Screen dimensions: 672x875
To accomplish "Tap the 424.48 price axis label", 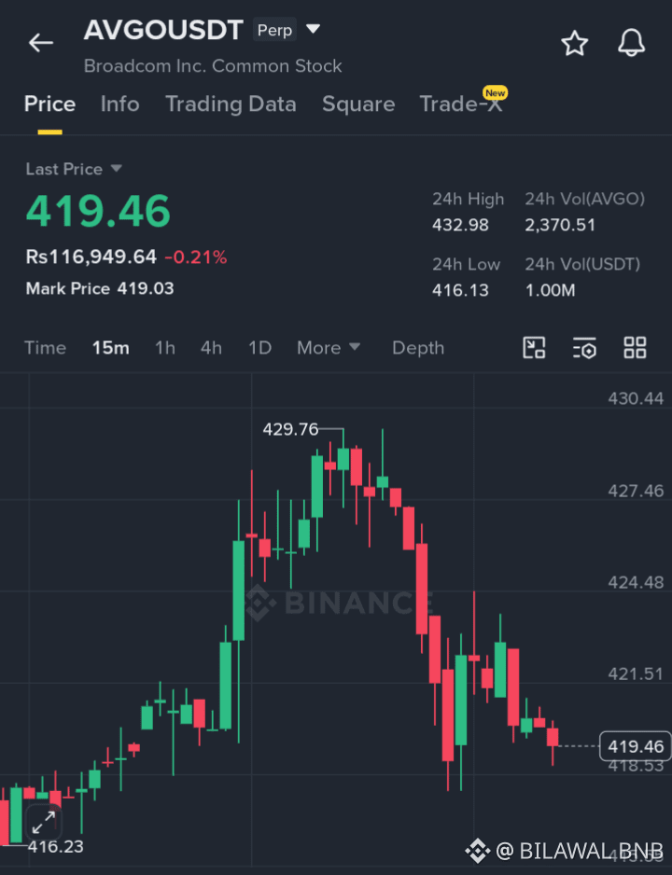I will (636, 583).
